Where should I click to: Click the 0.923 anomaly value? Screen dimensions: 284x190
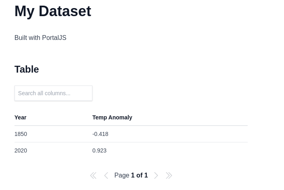(100, 150)
